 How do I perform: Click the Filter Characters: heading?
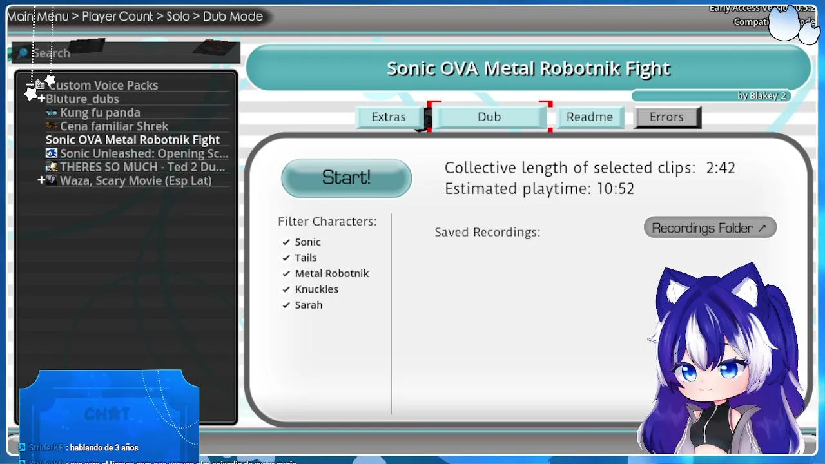click(327, 221)
